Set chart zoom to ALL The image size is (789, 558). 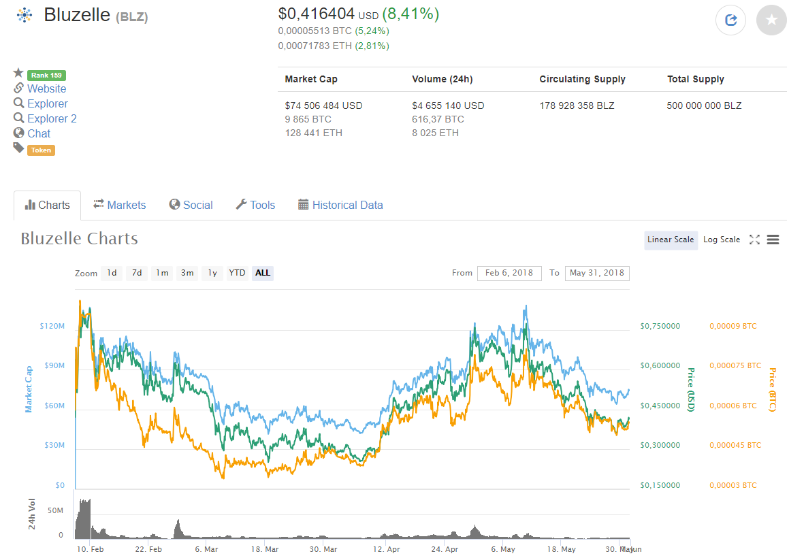pos(263,273)
